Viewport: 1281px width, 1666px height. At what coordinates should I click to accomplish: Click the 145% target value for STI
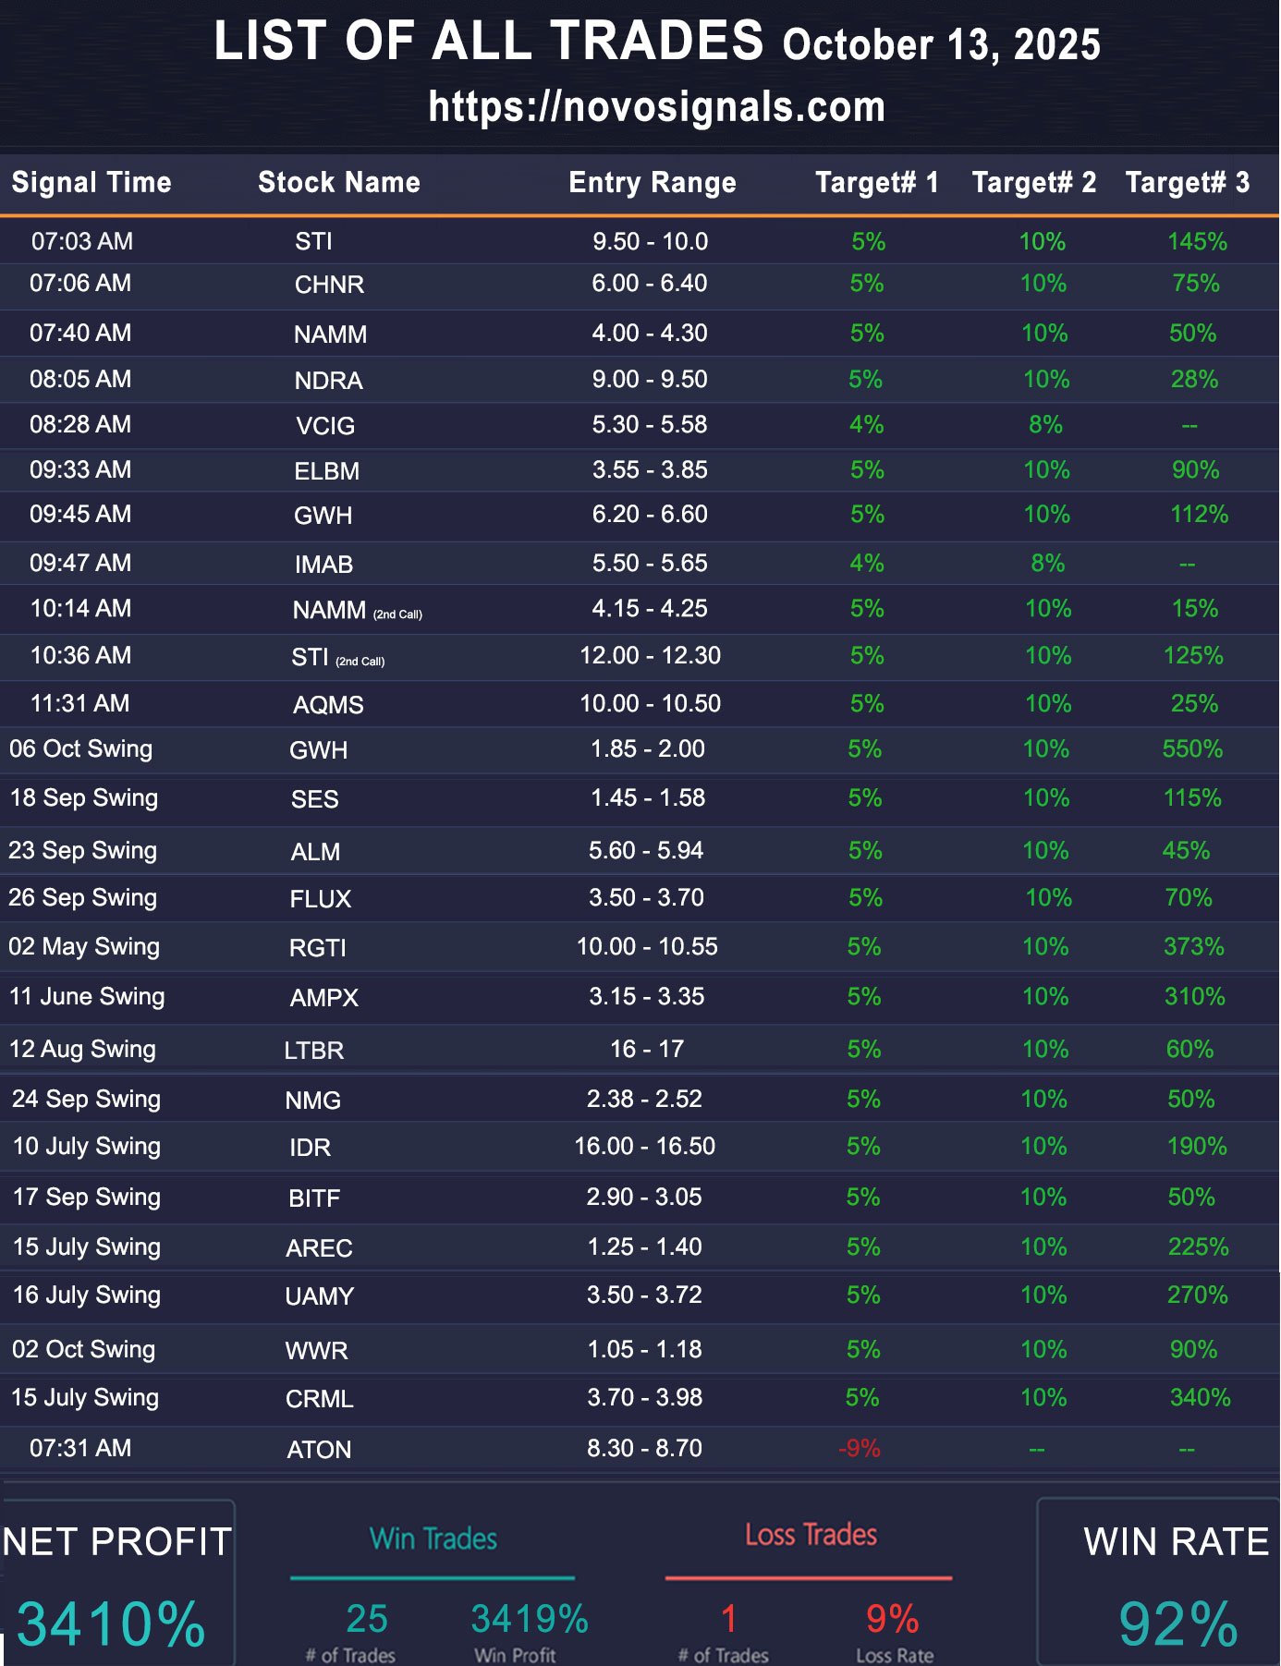1197,241
